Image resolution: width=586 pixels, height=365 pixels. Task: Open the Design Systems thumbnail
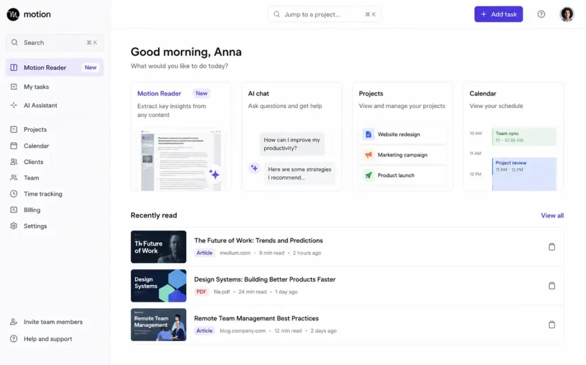pyautogui.click(x=159, y=286)
